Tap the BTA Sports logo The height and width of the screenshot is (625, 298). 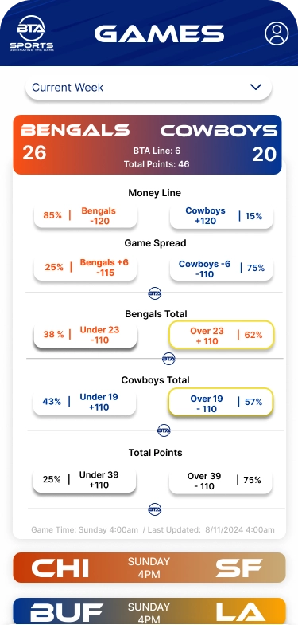tap(32, 33)
